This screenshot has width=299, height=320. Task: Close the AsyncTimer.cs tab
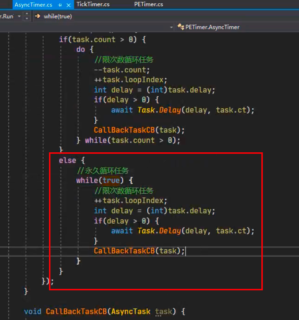[69, 5]
